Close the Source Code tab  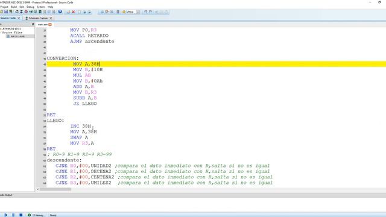point(19,18)
